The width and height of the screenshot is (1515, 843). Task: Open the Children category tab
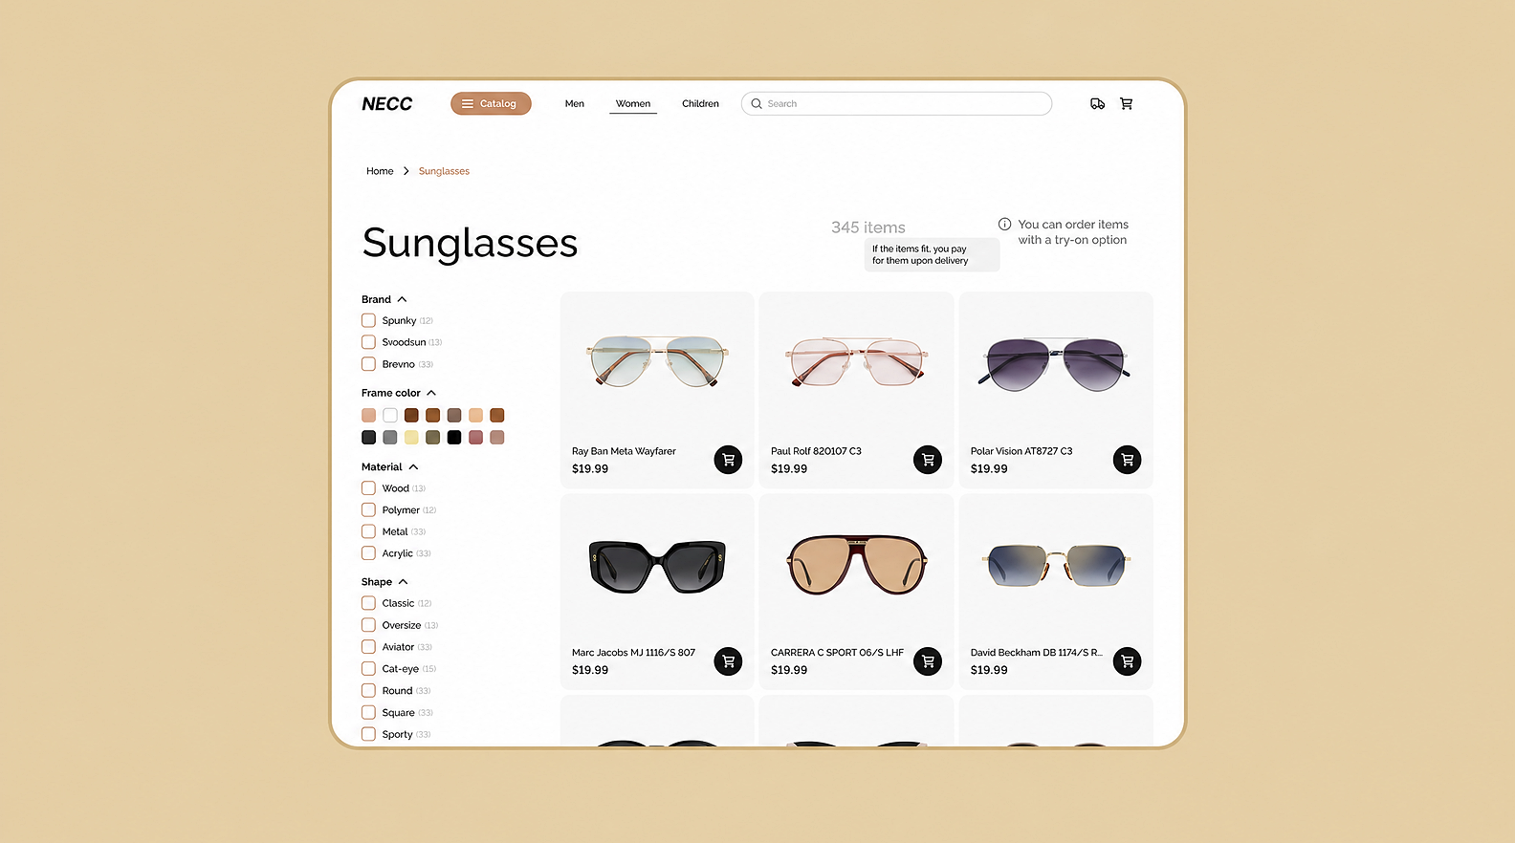[x=700, y=103]
